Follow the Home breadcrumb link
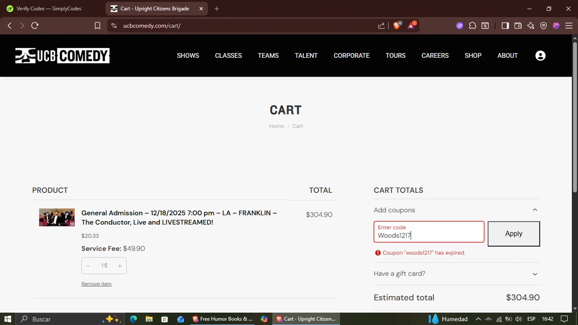The width and height of the screenshot is (578, 325). 276,126
